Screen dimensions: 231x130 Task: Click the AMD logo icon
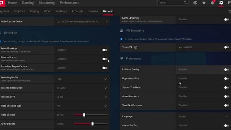[x=2, y=3]
